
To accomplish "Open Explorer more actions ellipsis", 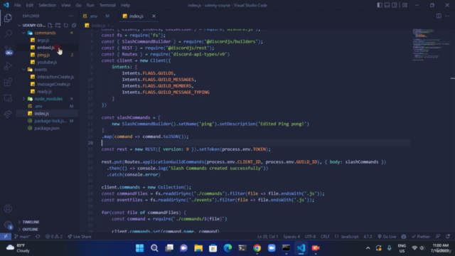I will click(x=71, y=16).
